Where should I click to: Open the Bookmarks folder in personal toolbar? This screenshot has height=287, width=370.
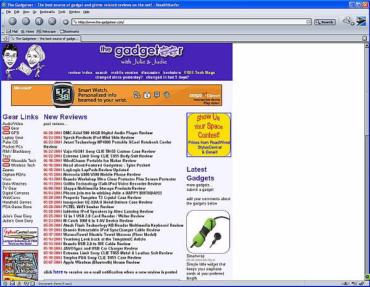point(68,31)
